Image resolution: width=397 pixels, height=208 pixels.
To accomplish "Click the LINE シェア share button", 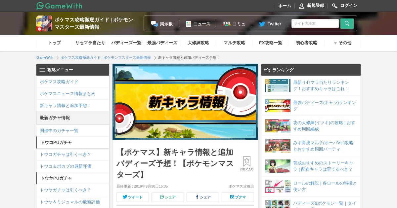I will click(x=168, y=197).
